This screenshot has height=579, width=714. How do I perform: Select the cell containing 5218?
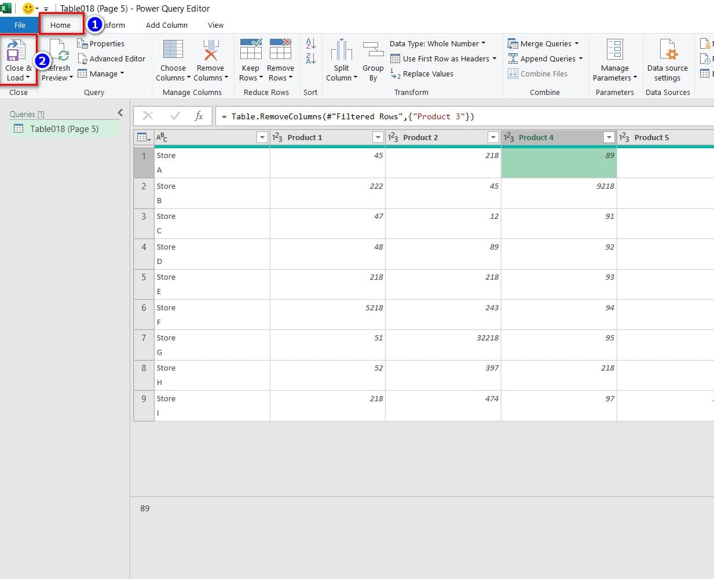(328, 314)
